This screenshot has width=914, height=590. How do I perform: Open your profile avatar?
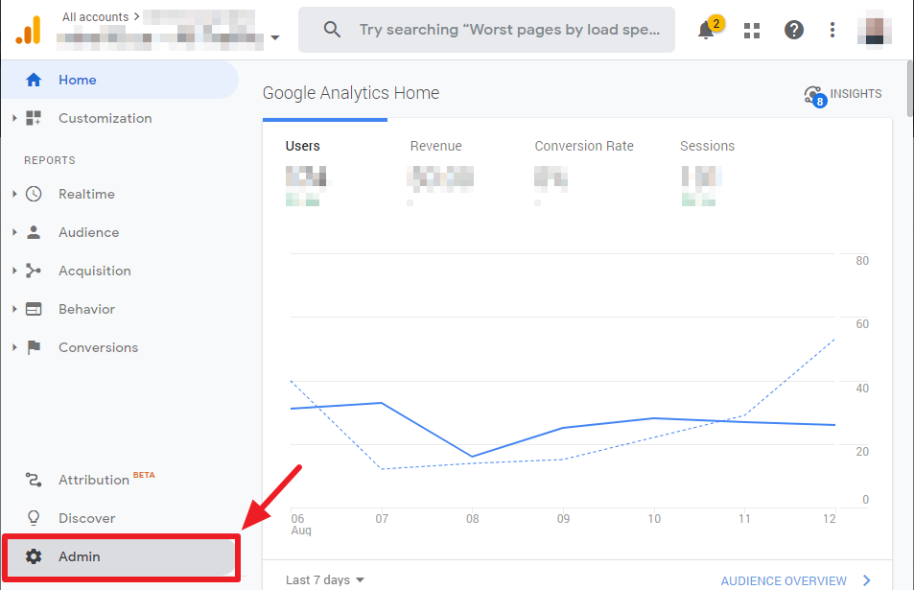tap(874, 30)
